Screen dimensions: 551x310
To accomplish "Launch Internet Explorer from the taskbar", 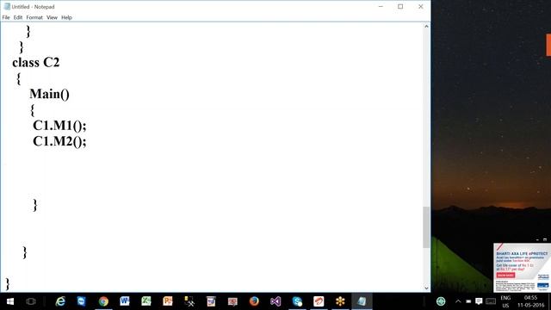I will pos(60,301).
